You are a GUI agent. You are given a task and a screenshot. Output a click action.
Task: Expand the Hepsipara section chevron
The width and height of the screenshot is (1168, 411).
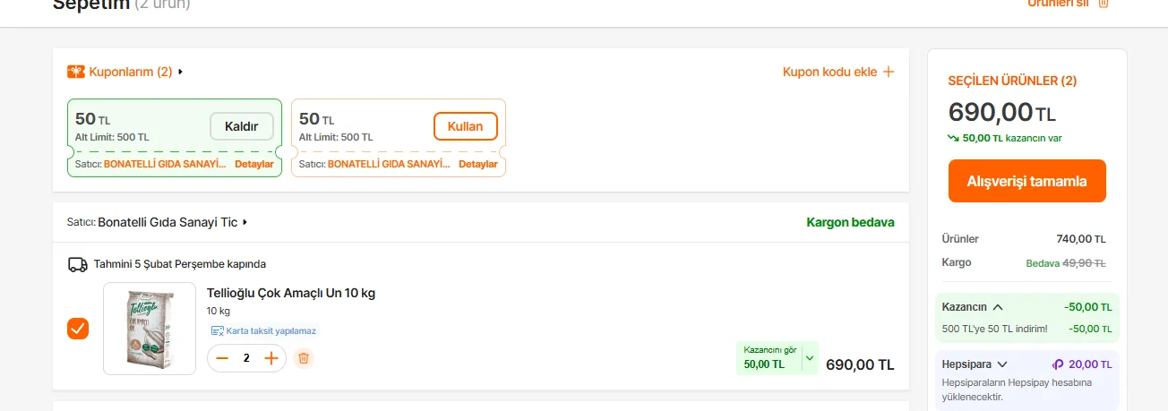1002,364
